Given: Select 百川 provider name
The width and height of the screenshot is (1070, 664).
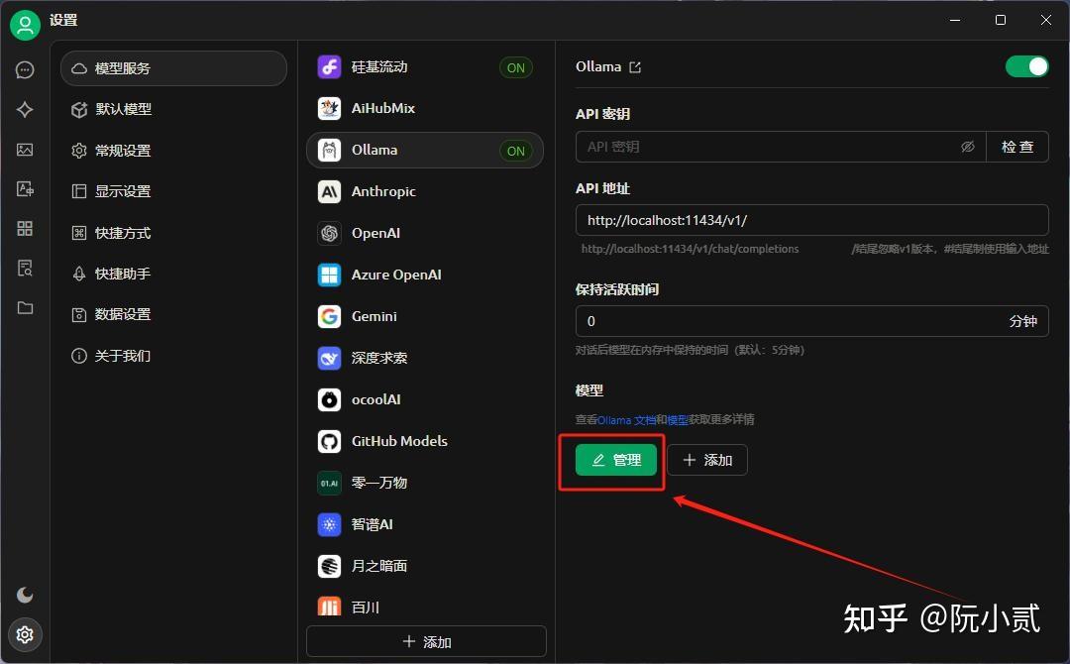Looking at the screenshot, I should pos(365,608).
